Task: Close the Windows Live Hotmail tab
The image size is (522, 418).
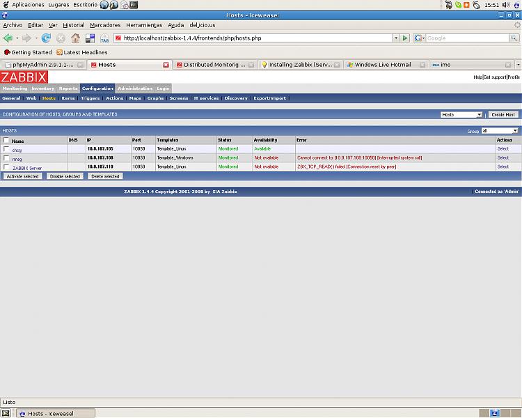Action: click(422, 65)
